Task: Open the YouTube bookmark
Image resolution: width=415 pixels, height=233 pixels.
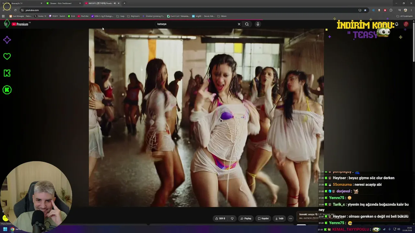Action: tap(83, 16)
